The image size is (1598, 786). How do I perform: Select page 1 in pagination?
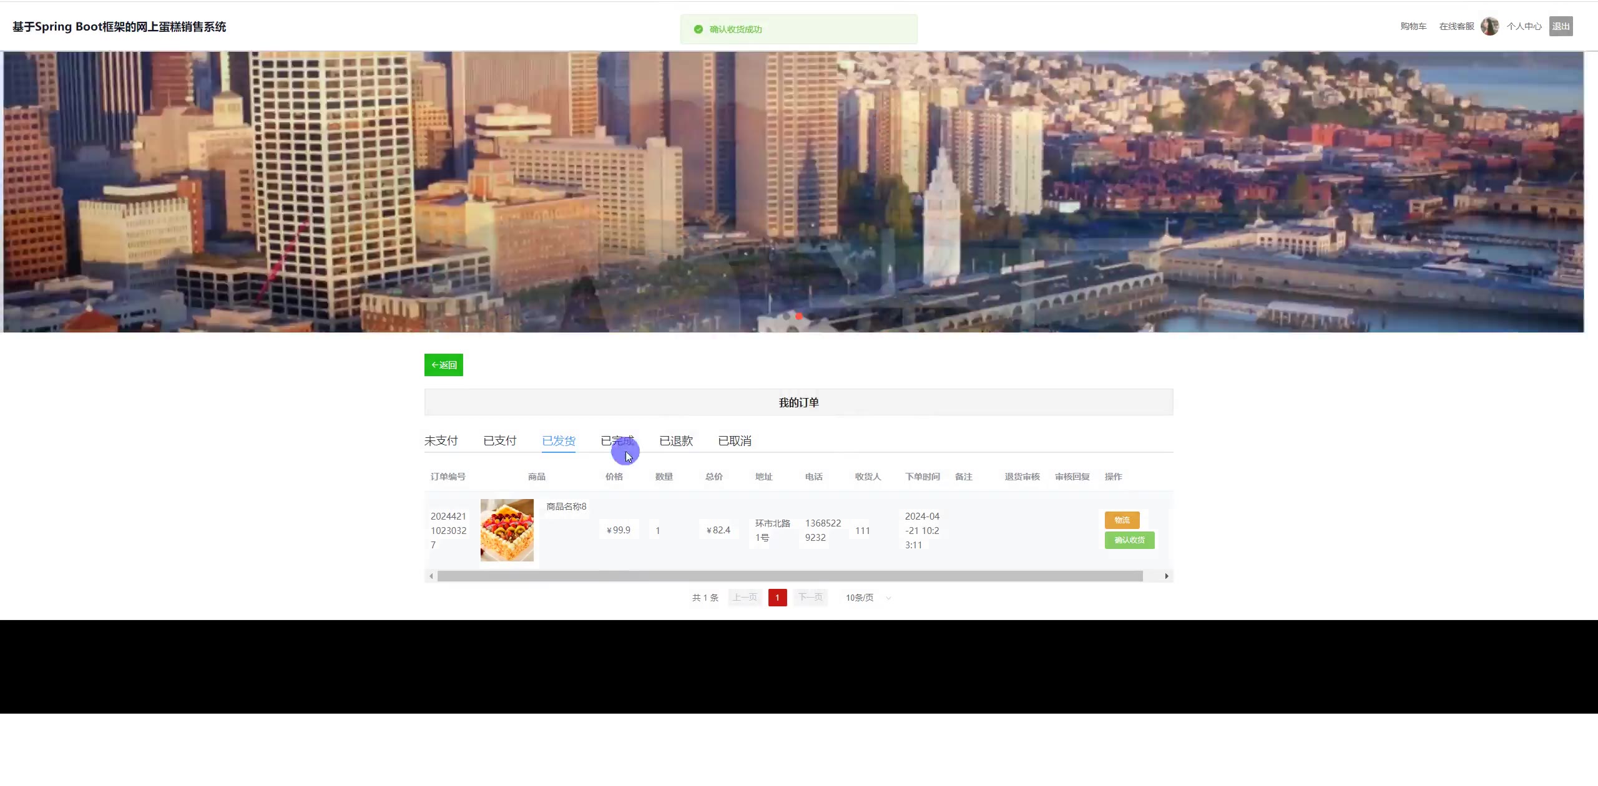[777, 598]
